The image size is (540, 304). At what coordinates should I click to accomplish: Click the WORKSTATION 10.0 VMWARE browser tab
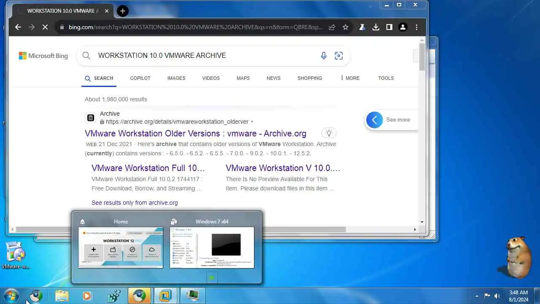click(62, 11)
